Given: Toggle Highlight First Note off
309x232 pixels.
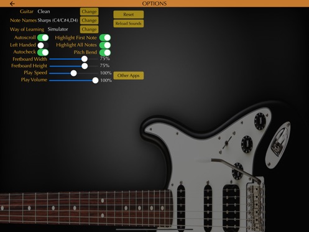Looking at the screenshot, I should (x=105, y=38).
